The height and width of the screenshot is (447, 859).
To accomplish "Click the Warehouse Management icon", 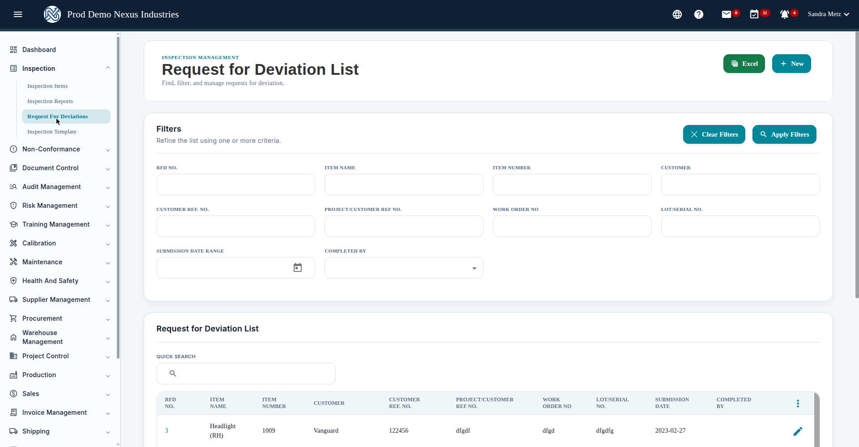I will 13,337.
